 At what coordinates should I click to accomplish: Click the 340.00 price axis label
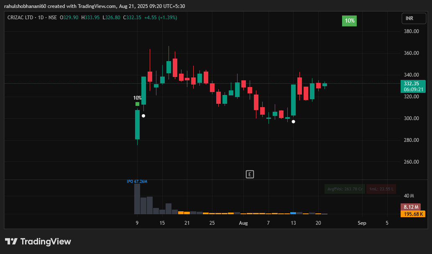412,75
